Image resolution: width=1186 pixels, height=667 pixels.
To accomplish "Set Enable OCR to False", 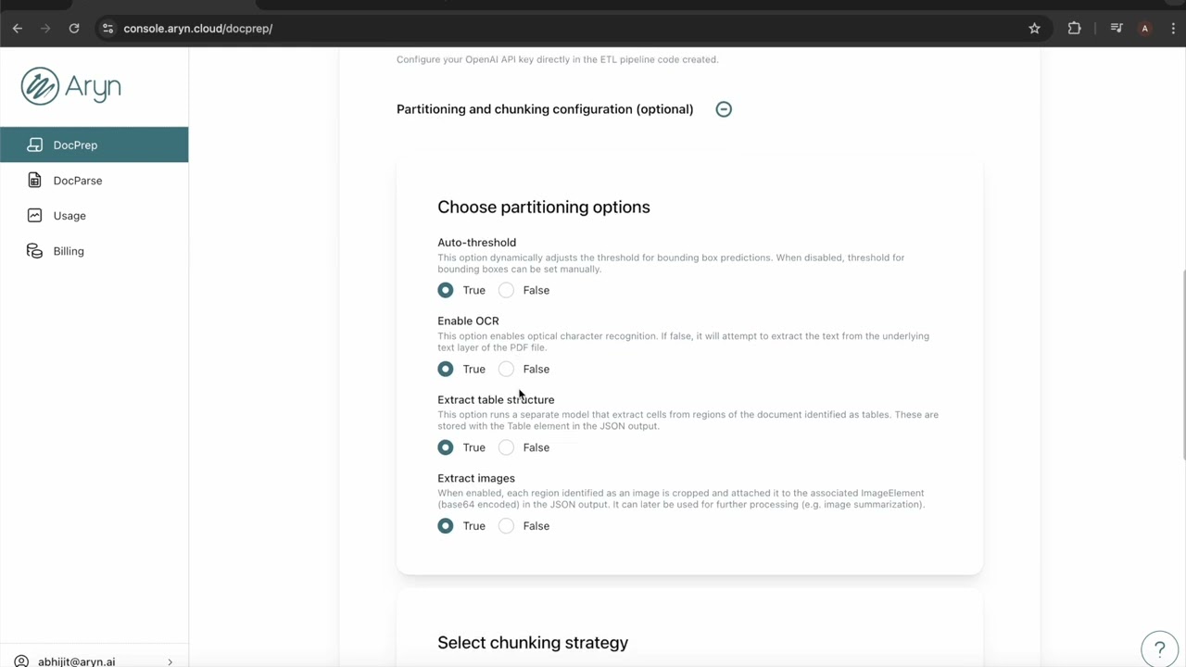I will 506,369.
